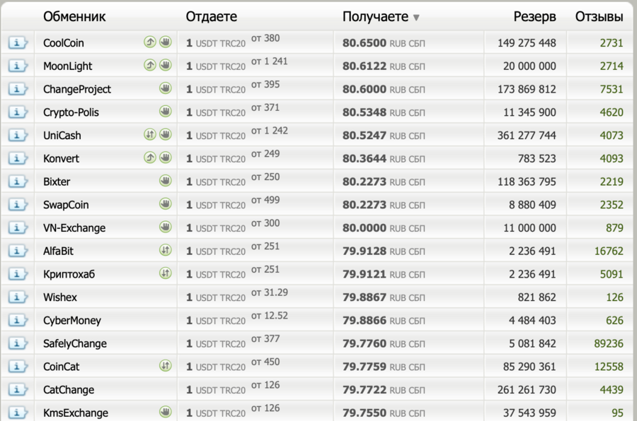Click the hand icon next to VN-Exchange
The width and height of the screenshot is (637, 421).
click(x=165, y=227)
